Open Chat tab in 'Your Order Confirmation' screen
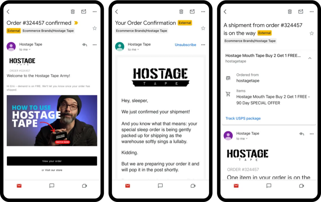The width and height of the screenshot is (321, 202). tap(160, 186)
